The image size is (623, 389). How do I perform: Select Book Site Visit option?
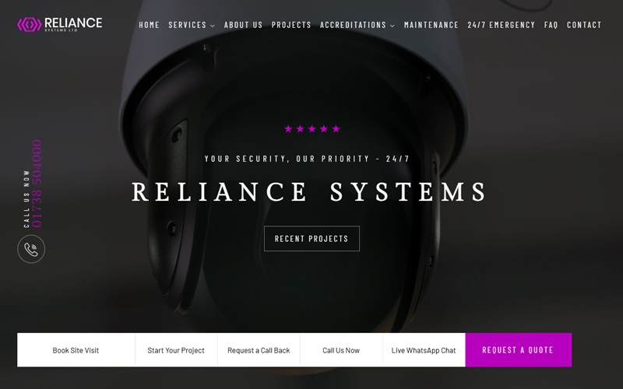[76, 350]
